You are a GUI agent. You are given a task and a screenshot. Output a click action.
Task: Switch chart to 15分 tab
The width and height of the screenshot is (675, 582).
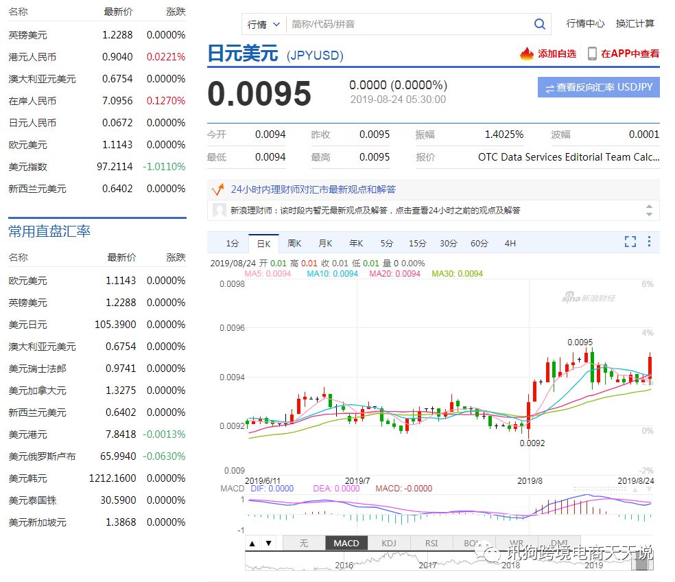pyautogui.click(x=418, y=244)
